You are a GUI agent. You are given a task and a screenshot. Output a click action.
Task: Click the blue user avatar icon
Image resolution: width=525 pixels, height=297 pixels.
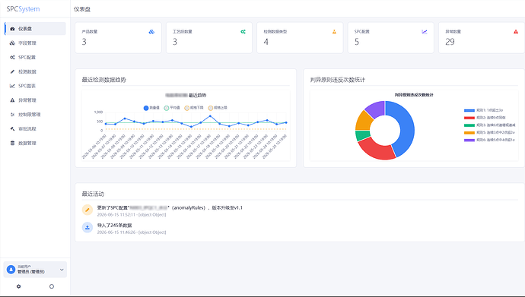(x=11, y=269)
